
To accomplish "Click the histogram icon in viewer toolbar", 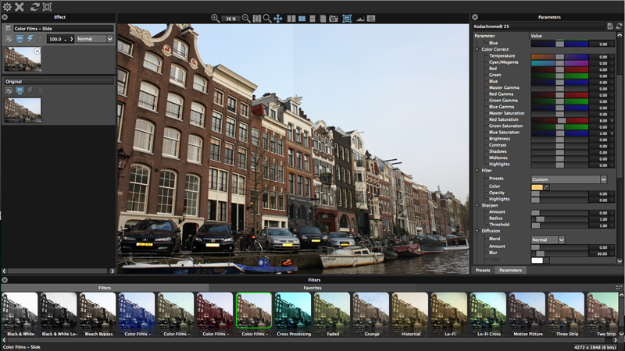I will pos(360,18).
